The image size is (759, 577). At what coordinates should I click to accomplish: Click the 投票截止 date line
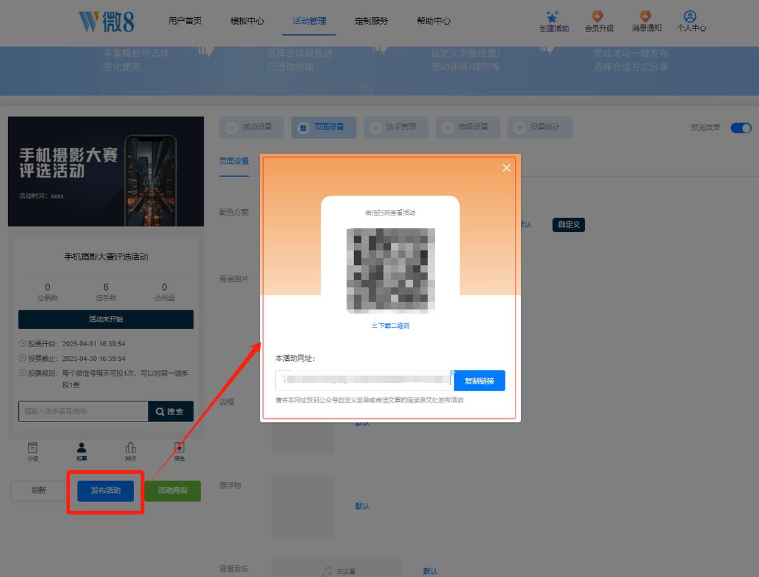[x=72, y=359]
